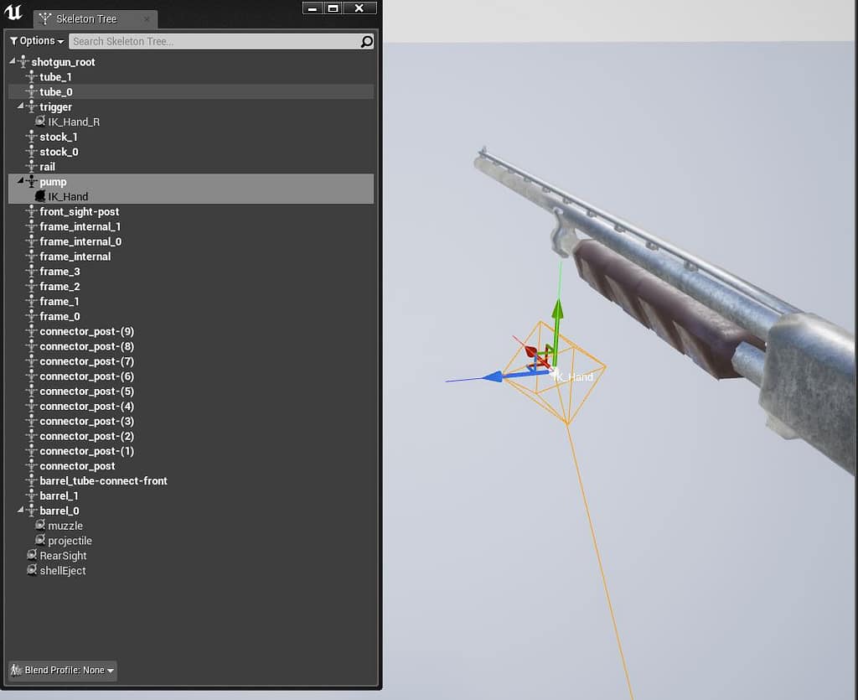
Task: Open the Blend Profile dropdown
Action: click(62, 670)
